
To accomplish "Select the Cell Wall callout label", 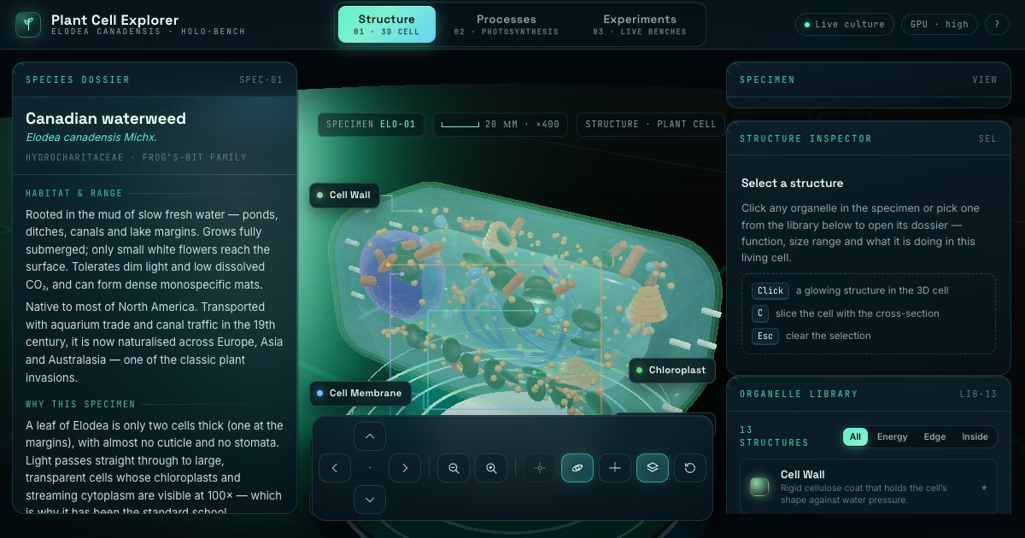I will [x=344, y=195].
